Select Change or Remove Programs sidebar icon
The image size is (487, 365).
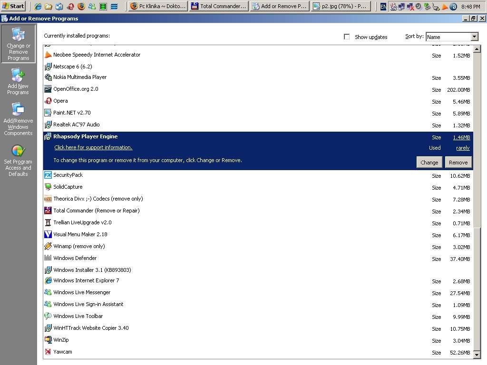point(19,44)
